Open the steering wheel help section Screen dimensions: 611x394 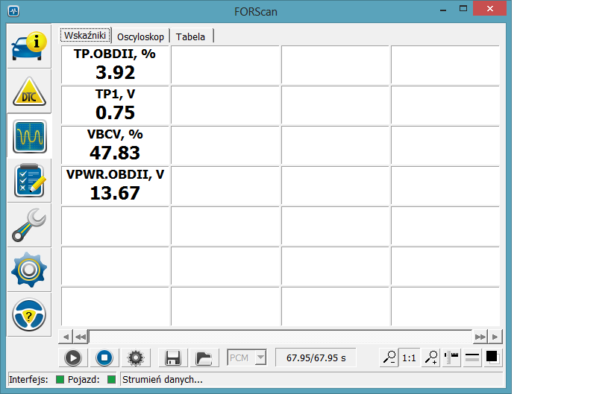[29, 314]
